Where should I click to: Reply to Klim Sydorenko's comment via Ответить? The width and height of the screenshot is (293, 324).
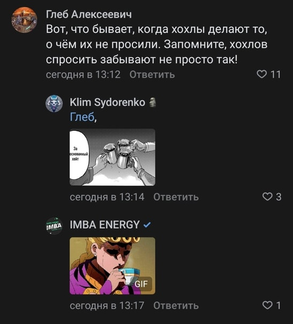176,197
